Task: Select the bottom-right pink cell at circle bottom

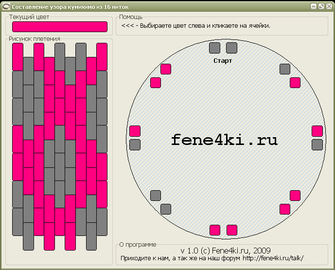Action: point(231,230)
